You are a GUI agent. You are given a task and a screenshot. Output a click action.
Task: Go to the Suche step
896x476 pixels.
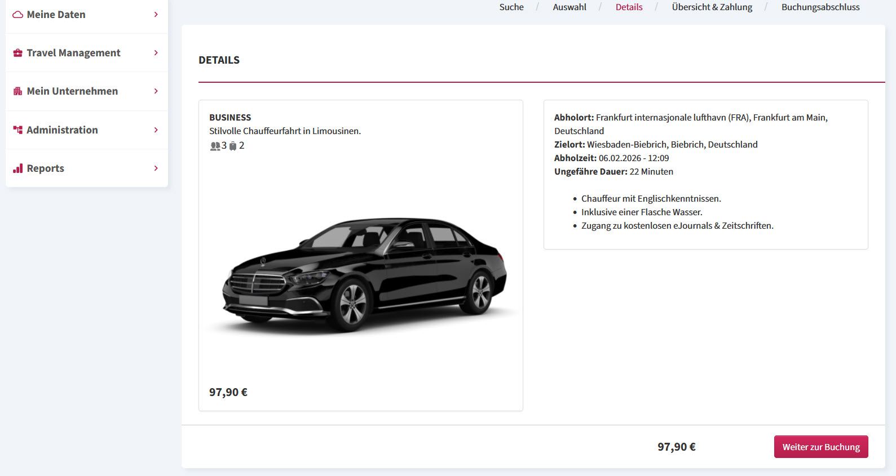pyautogui.click(x=511, y=7)
